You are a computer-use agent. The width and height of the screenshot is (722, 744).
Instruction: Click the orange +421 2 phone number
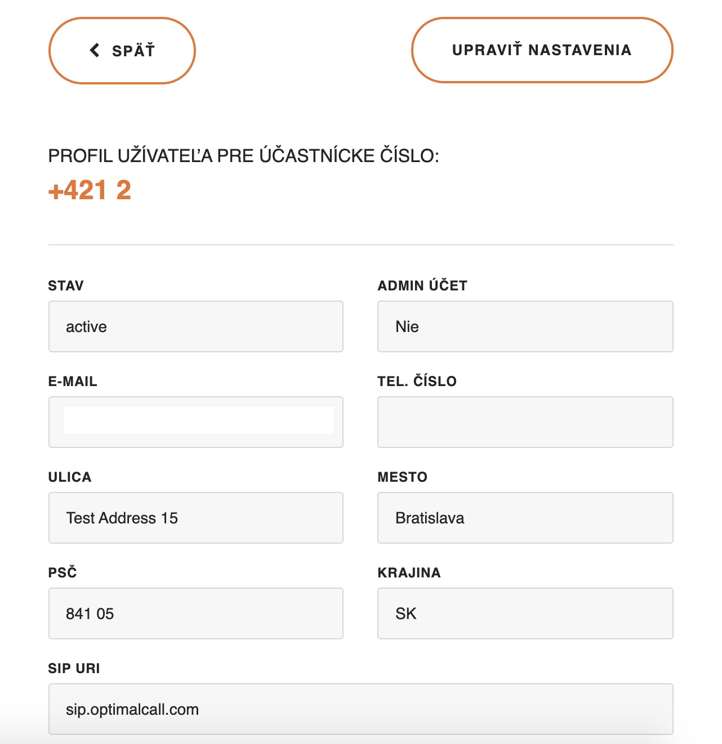[90, 190]
